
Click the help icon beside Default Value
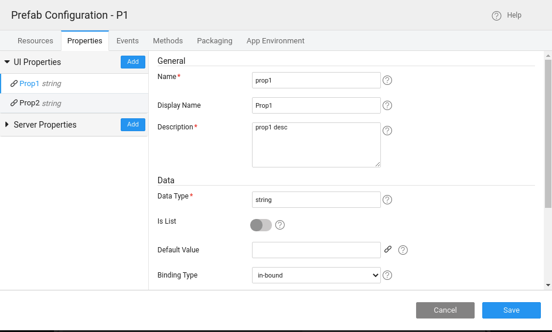coord(403,250)
